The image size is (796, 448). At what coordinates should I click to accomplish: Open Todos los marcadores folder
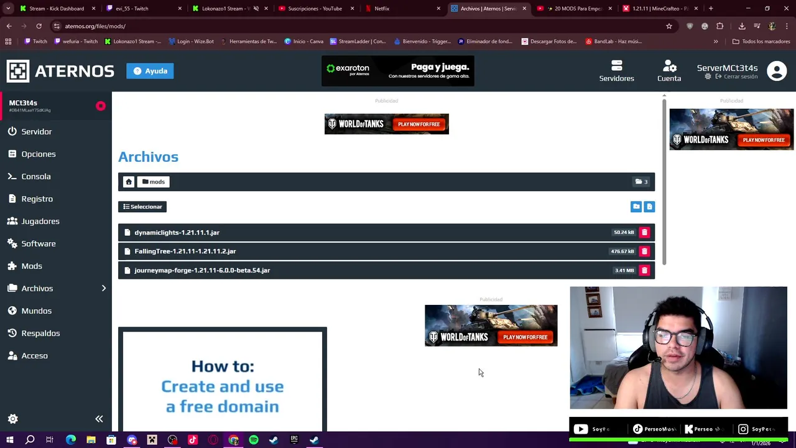pos(761,41)
